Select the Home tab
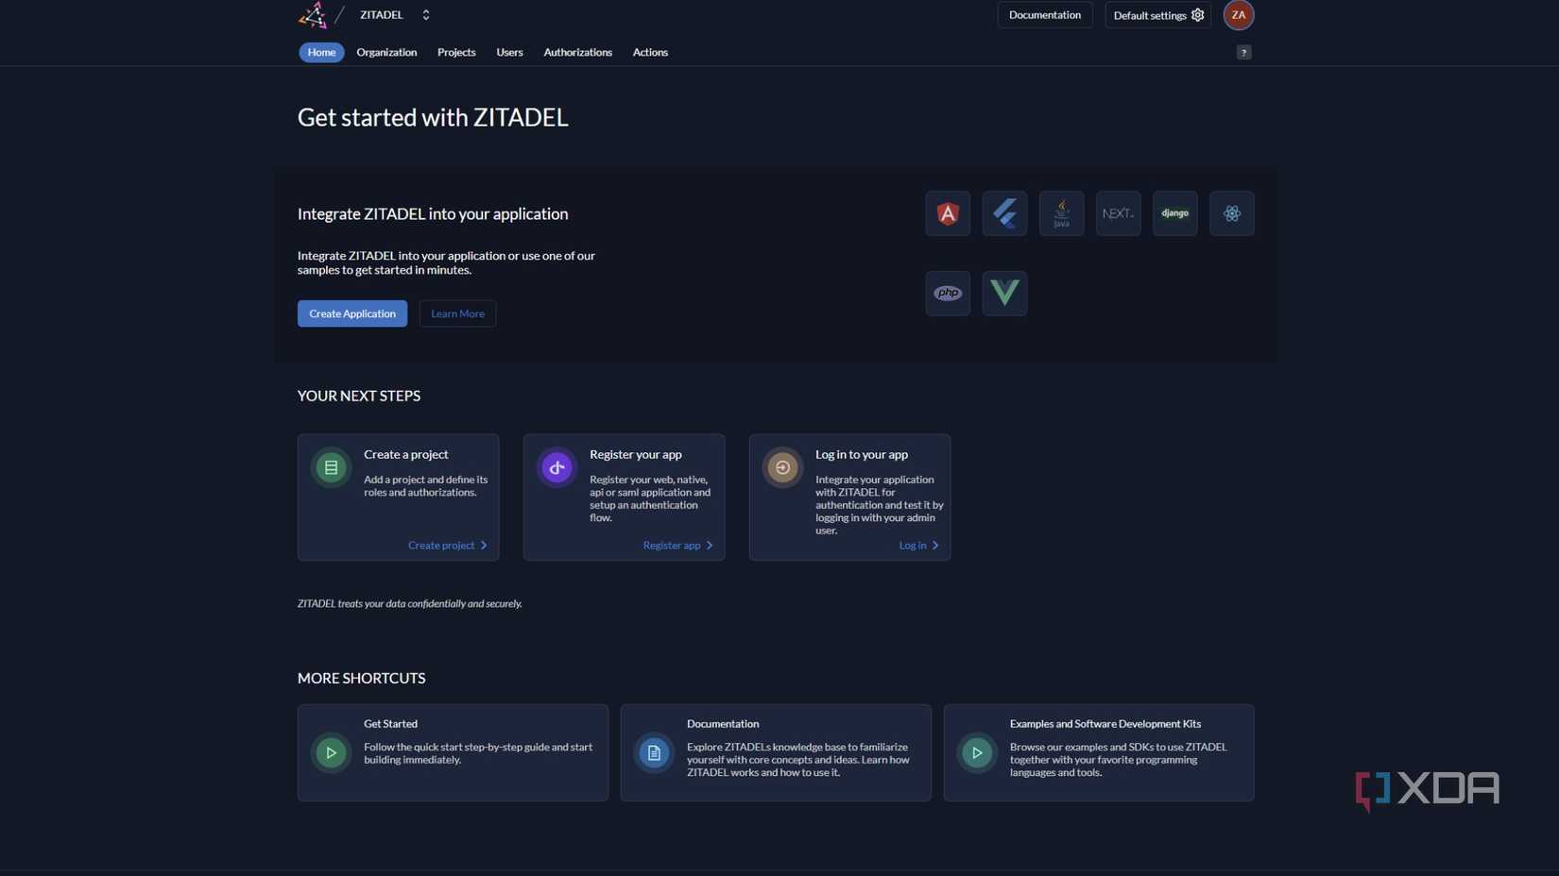 321,52
